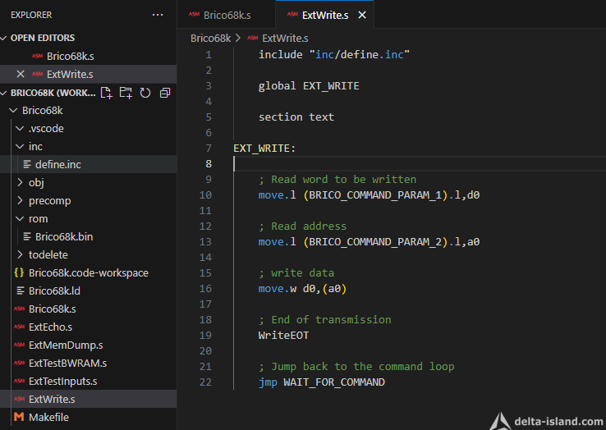Click the Brico68k breadcrumb segment
606x430 pixels.
211,39
